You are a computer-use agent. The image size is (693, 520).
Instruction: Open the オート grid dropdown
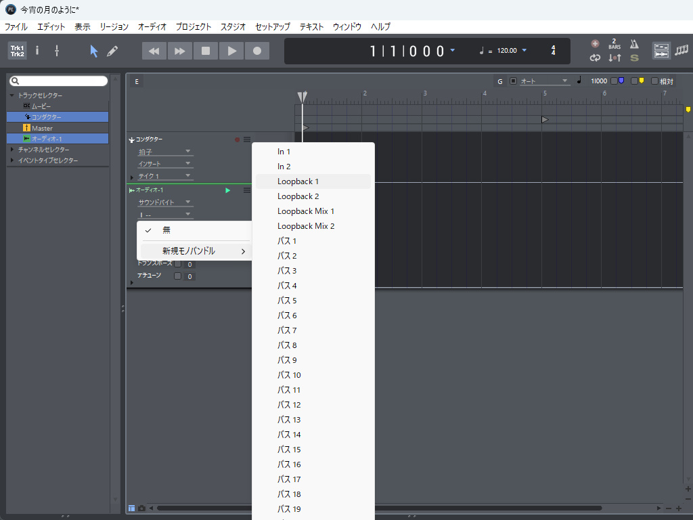click(545, 81)
